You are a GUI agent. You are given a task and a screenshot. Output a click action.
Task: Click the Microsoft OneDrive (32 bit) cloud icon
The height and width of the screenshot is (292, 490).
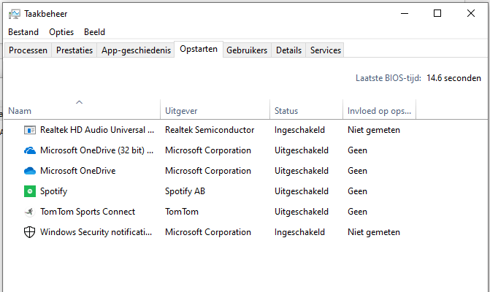click(x=30, y=150)
